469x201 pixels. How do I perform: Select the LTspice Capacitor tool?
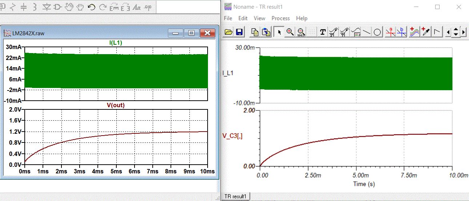pyautogui.click(x=23, y=7)
